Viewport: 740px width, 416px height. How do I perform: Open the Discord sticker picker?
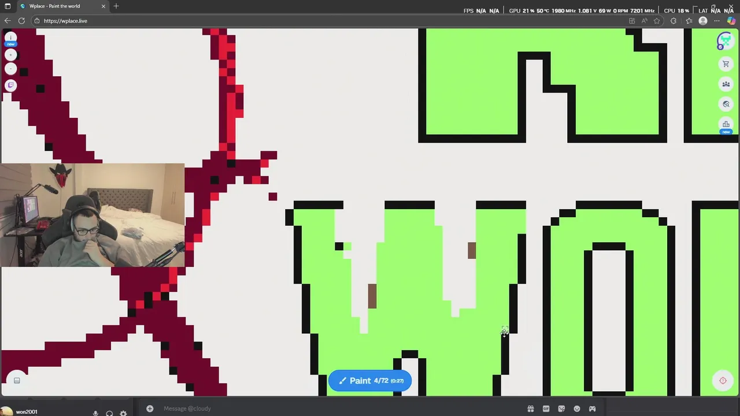click(x=561, y=408)
